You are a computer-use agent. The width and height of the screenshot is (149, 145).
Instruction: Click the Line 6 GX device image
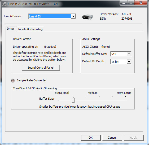point(87,17)
